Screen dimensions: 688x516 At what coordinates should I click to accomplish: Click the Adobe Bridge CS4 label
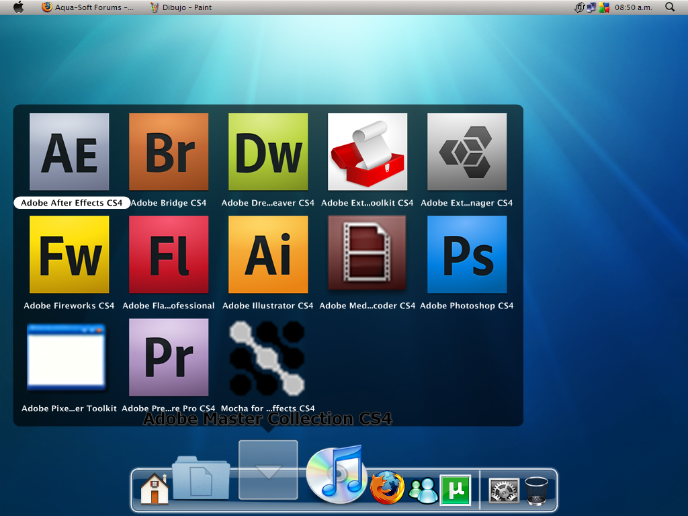169,203
